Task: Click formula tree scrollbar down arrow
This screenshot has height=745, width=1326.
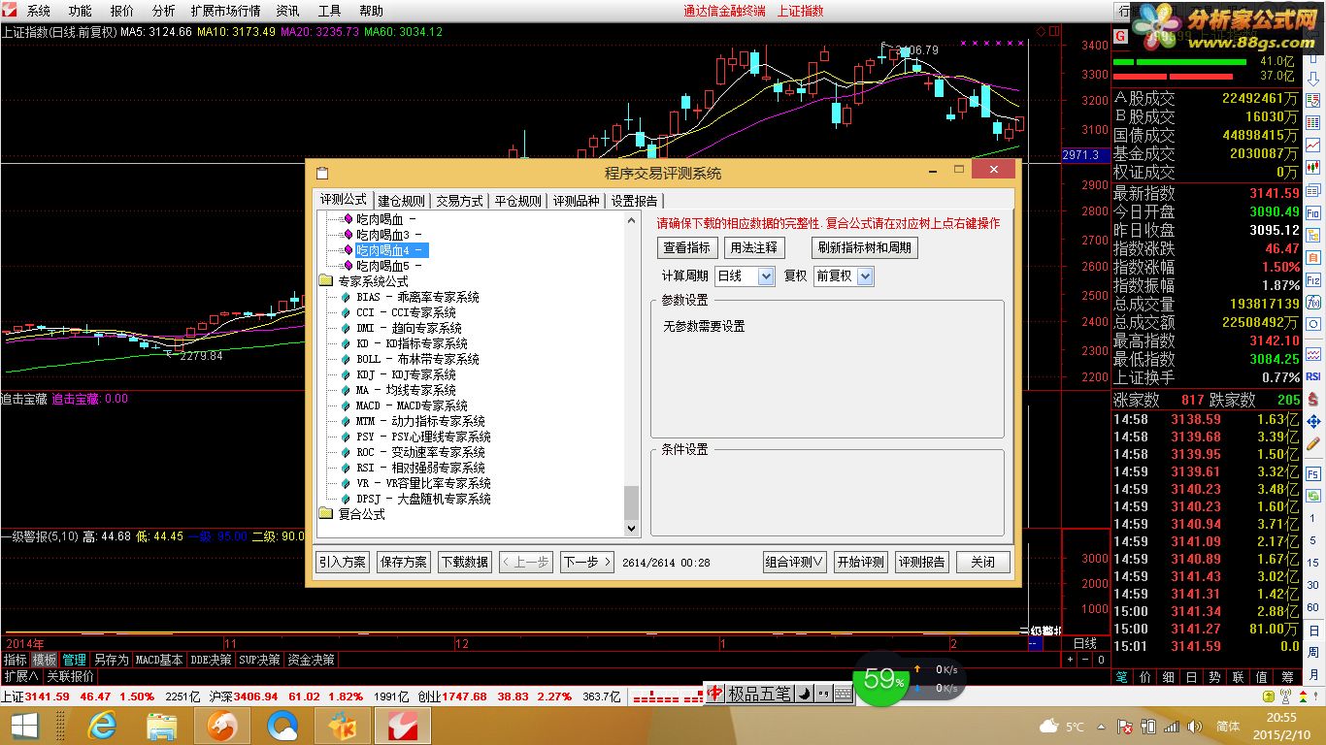Action: [632, 529]
